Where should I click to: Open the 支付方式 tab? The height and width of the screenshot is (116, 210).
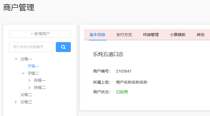124,35
